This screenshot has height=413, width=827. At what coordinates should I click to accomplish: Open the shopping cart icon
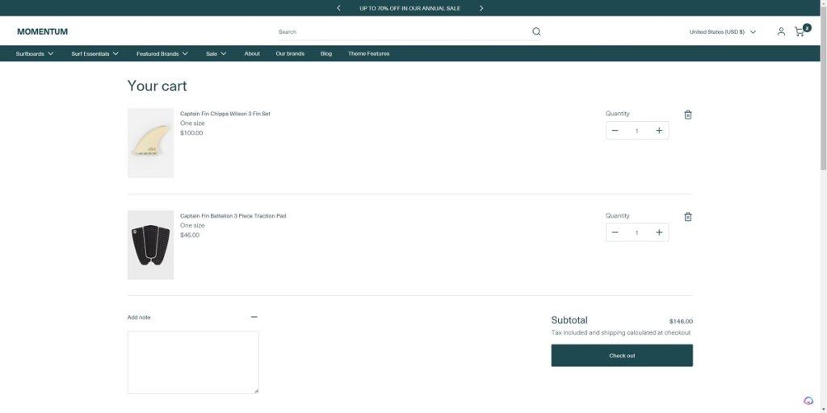tap(800, 31)
